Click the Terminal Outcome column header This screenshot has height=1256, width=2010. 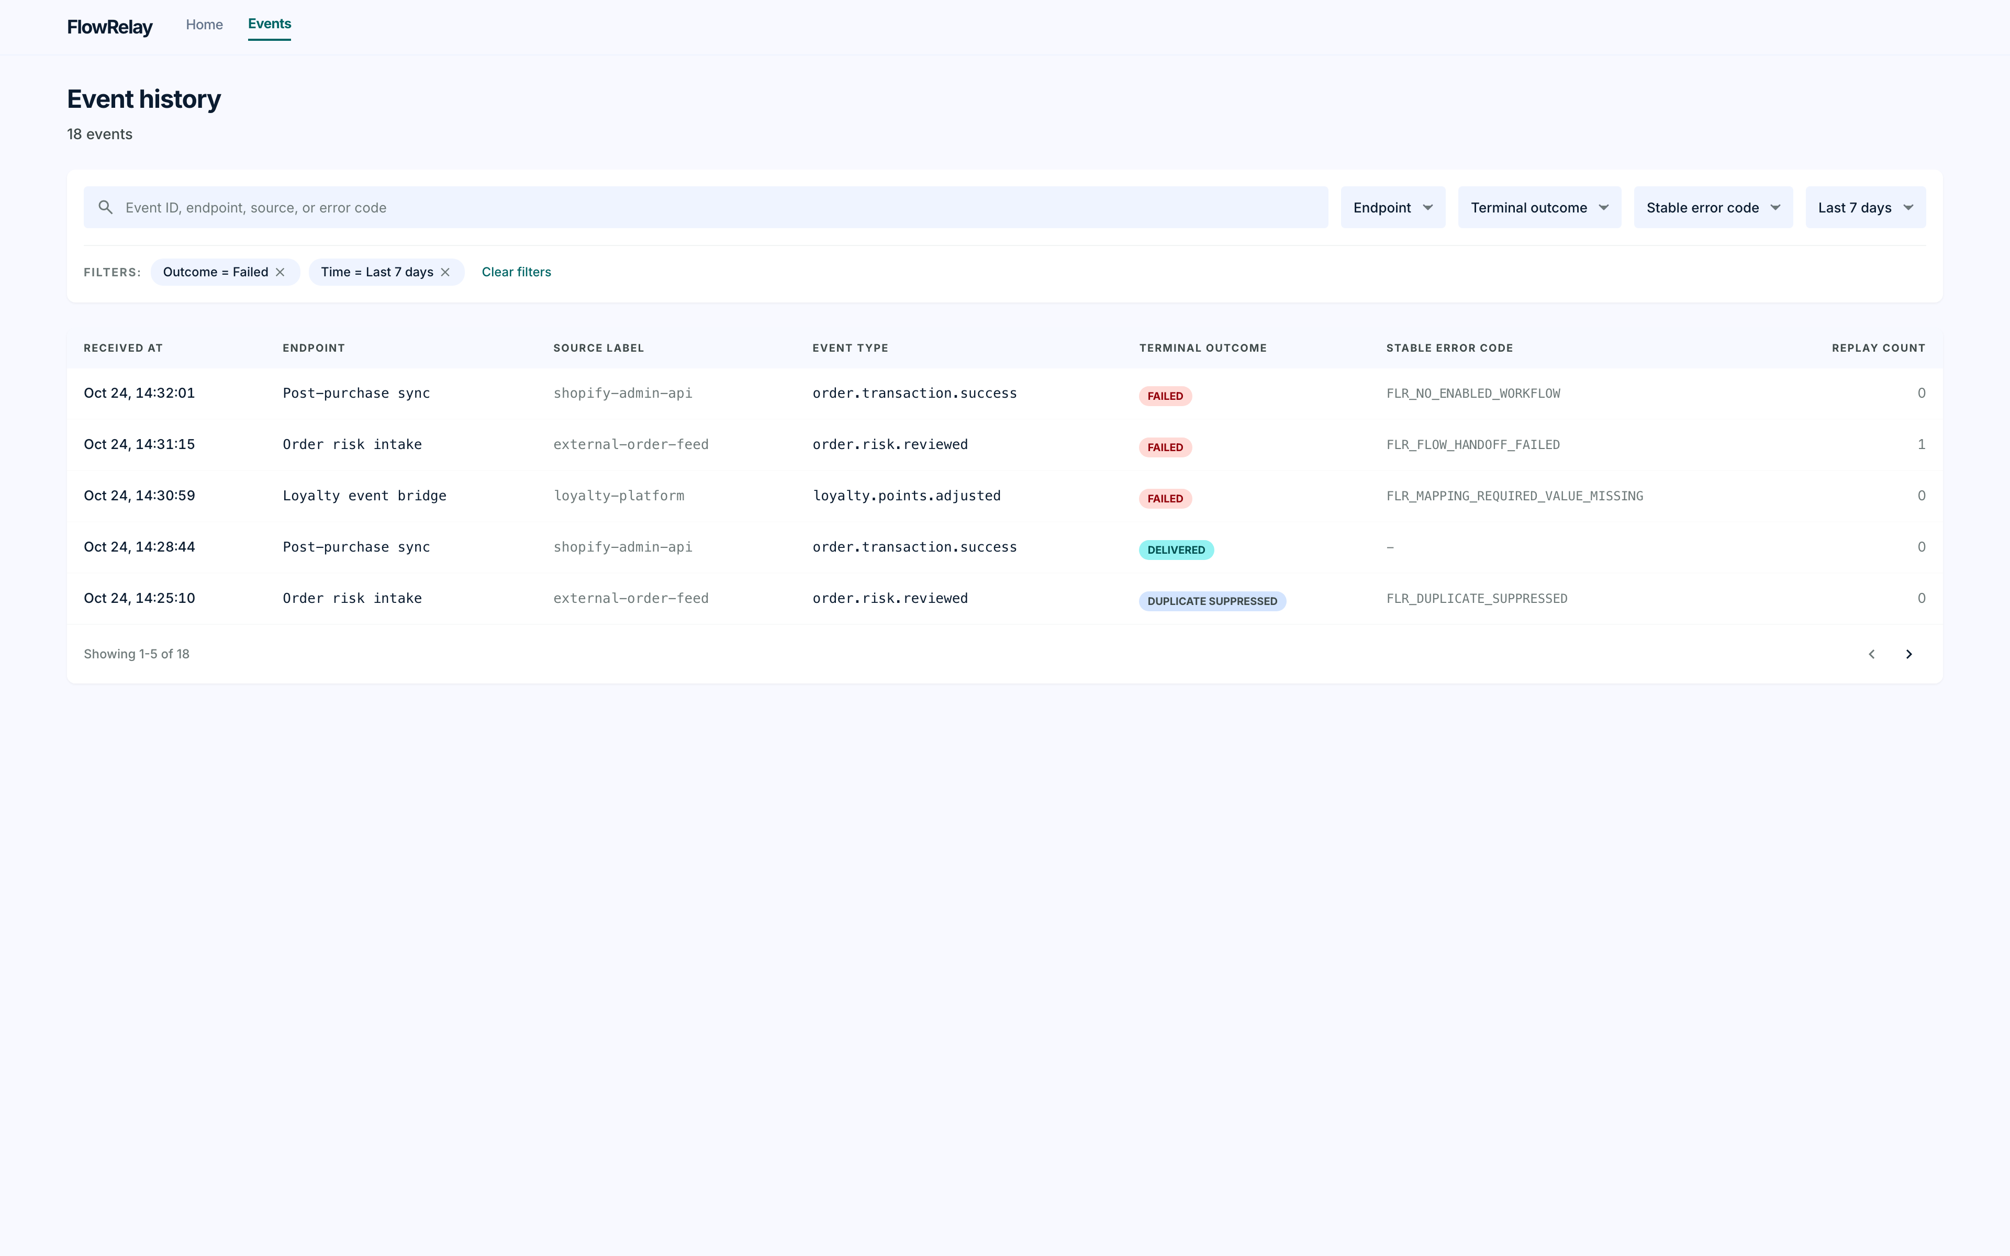point(1203,348)
